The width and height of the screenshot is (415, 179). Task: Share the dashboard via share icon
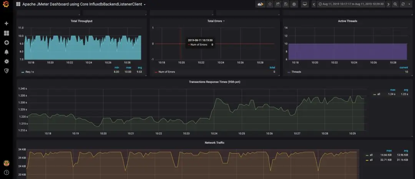(278, 4)
